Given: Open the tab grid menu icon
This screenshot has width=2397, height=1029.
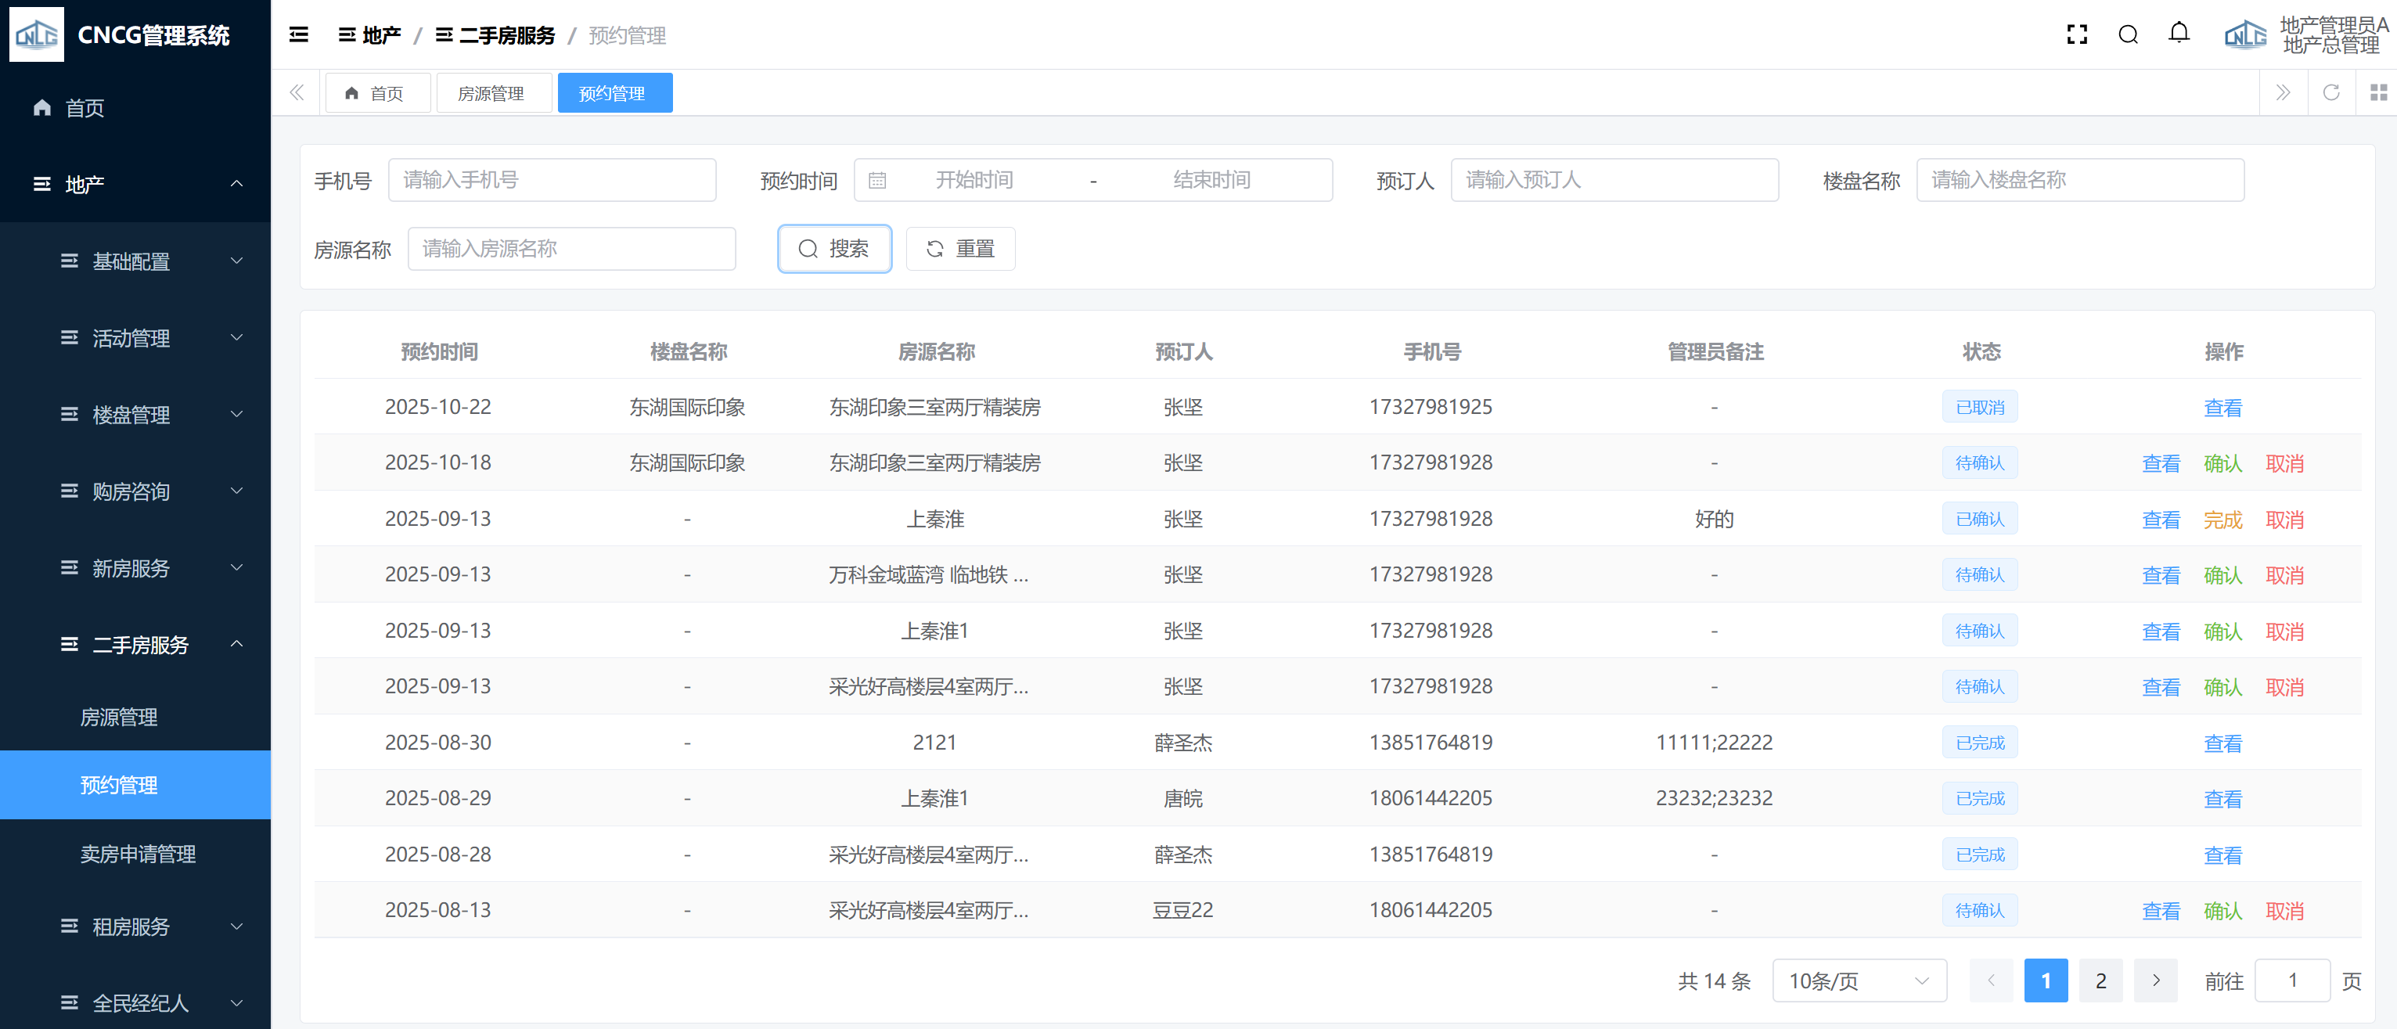Looking at the screenshot, I should pyautogui.click(x=2377, y=93).
